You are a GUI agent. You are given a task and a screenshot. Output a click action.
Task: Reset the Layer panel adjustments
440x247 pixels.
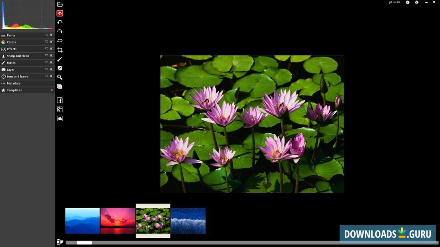[x=46, y=69]
